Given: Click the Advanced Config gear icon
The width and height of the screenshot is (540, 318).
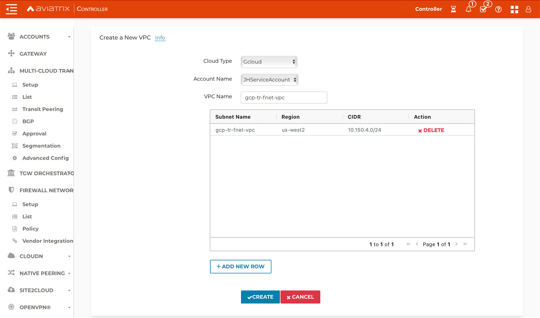Looking at the screenshot, I should (15, 158).
